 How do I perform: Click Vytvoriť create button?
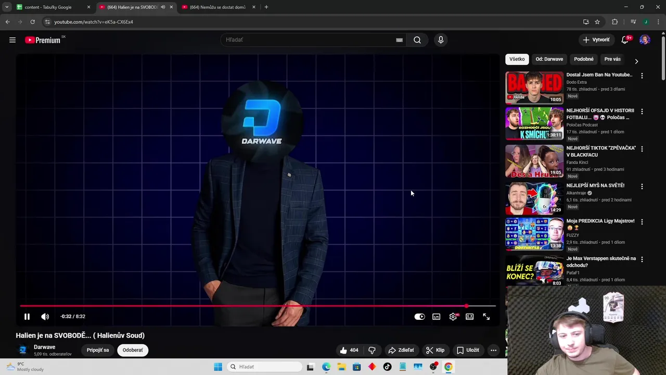point(596,40)
